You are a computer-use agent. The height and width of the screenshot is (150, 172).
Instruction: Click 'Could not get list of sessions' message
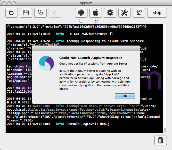tap(93, 64)
